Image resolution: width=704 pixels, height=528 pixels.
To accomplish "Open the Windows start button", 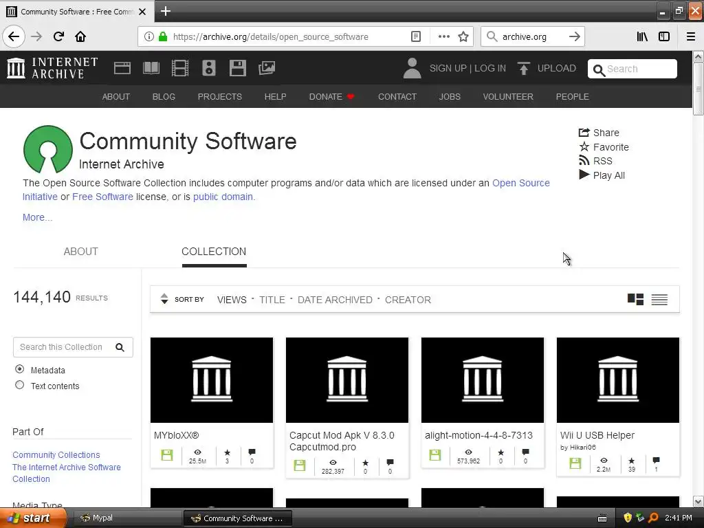I will pyautogui.click(x=33, y=518).
